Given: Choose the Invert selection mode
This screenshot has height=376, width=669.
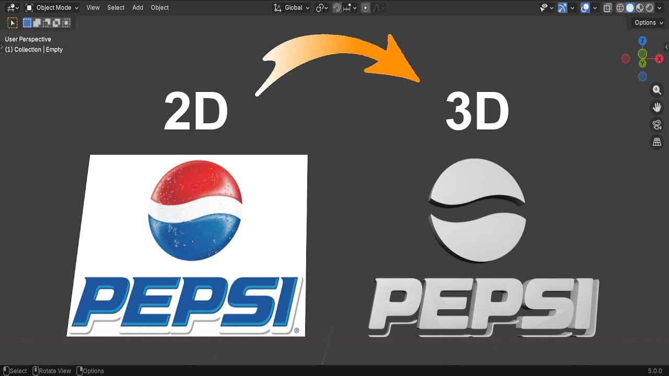Looking at the screenshot, I should pos(56,22).
